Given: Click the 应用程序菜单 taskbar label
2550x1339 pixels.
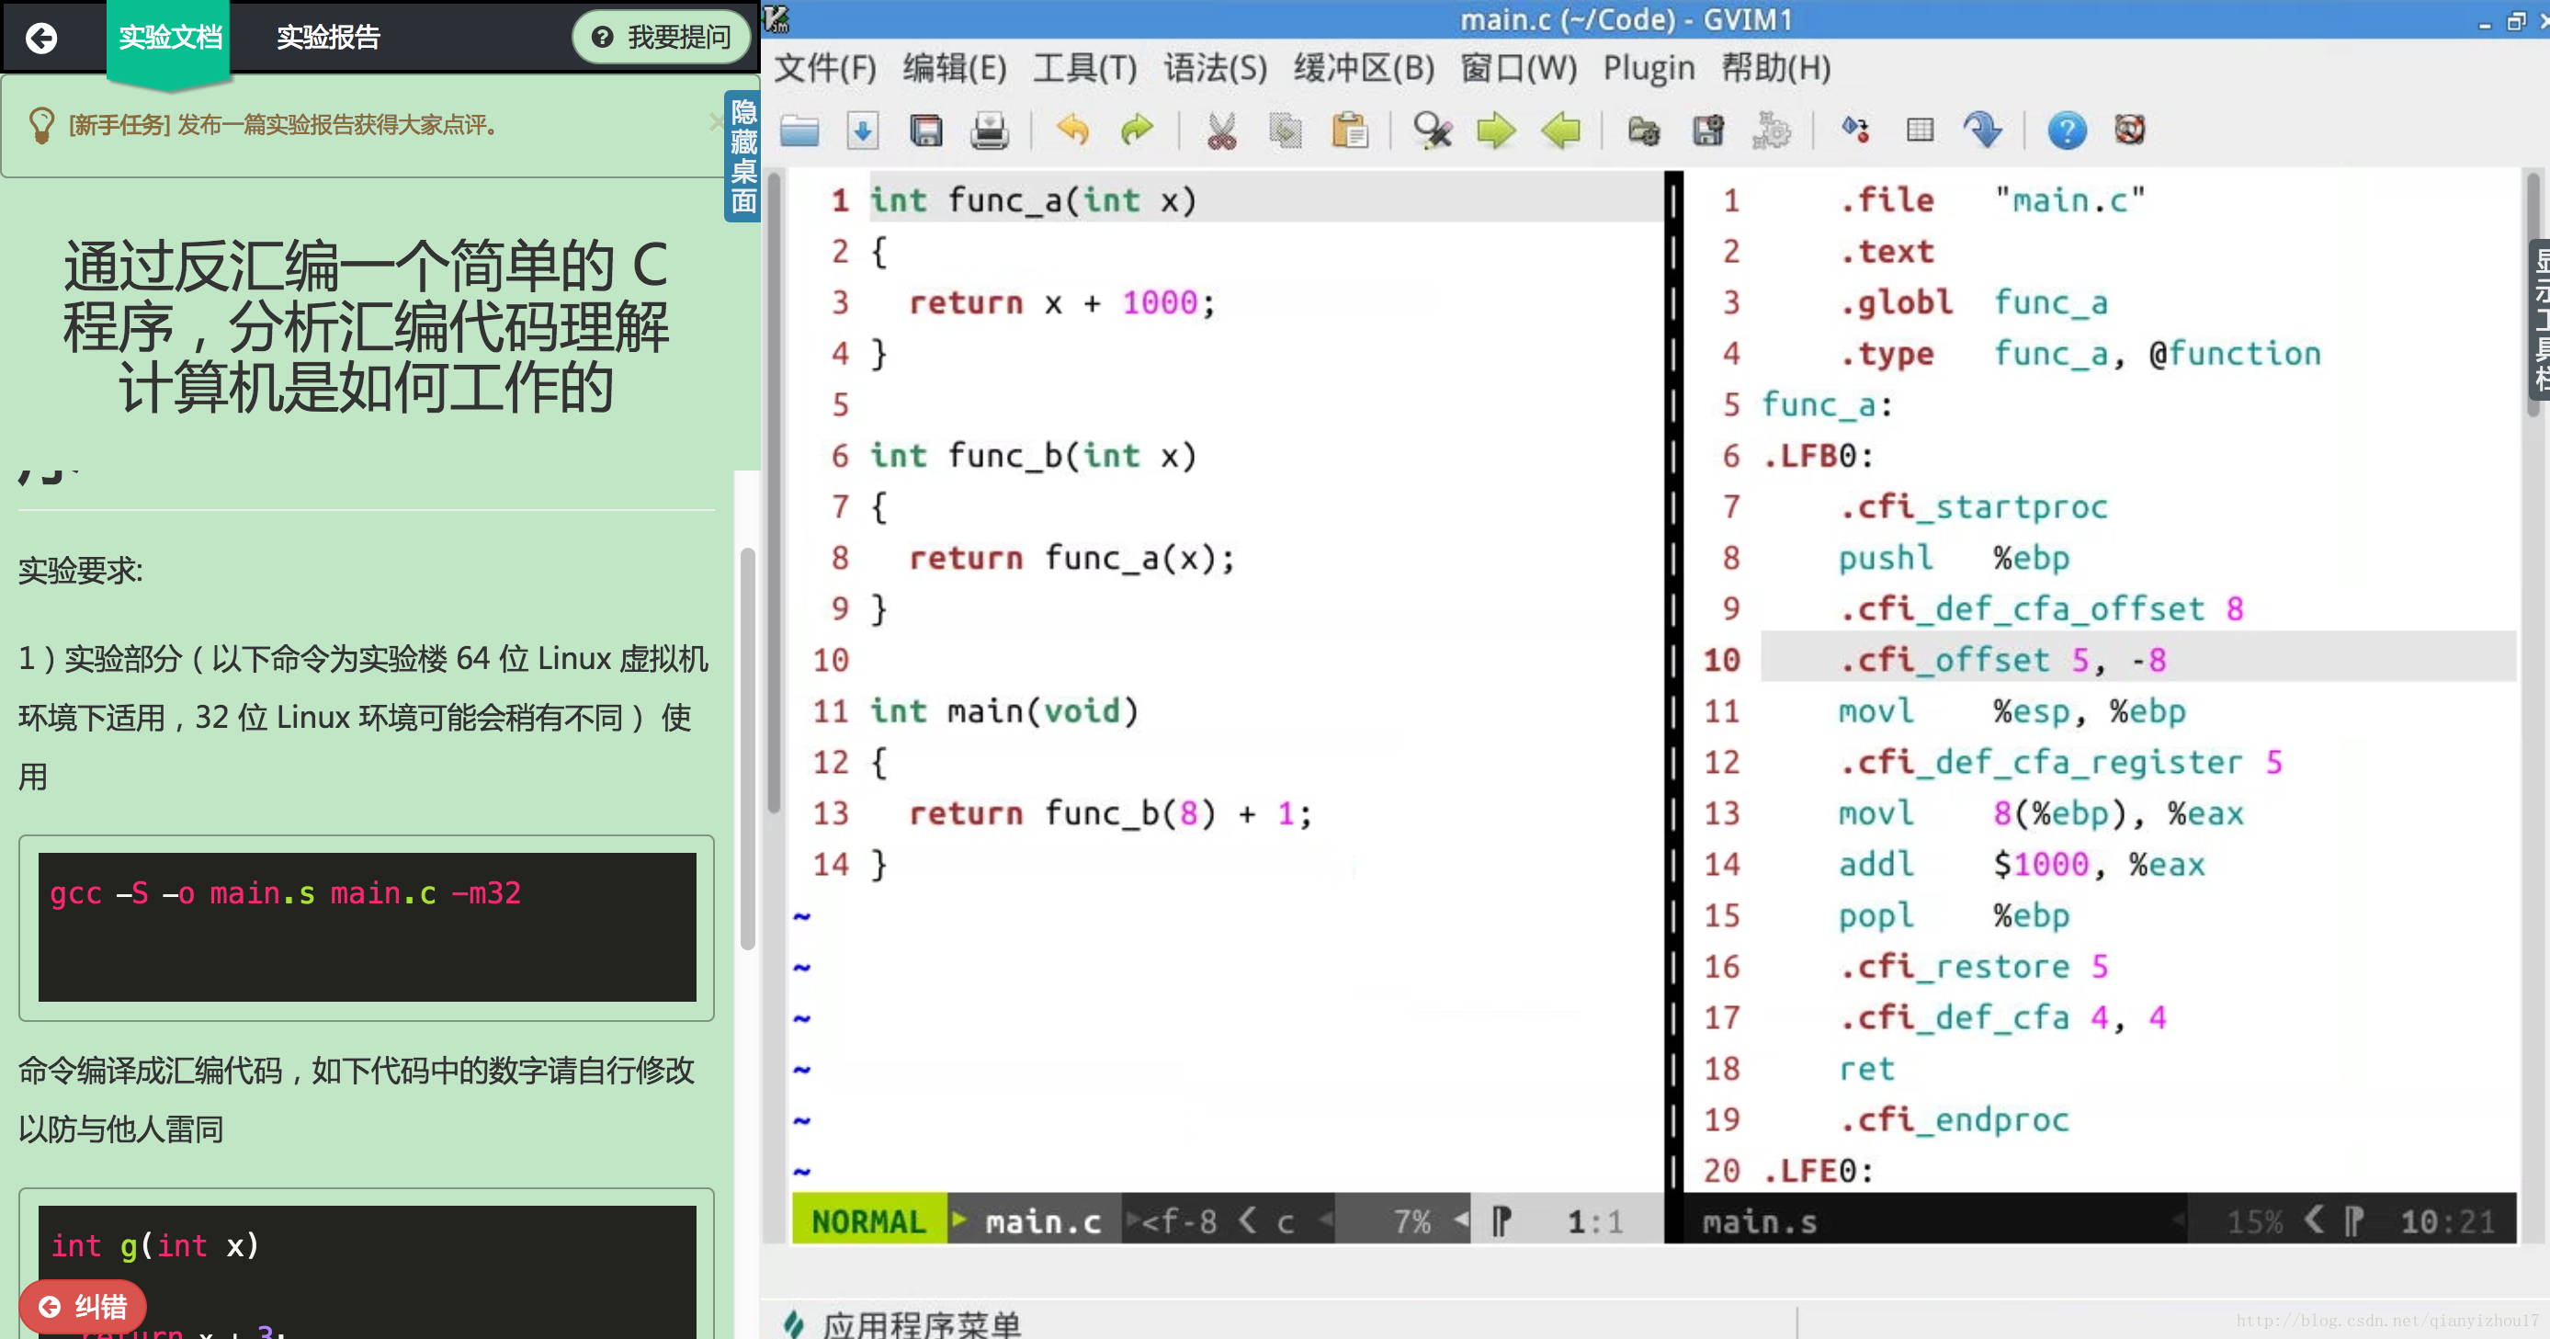Looking at the screenshot, I should click(921, 1324).
